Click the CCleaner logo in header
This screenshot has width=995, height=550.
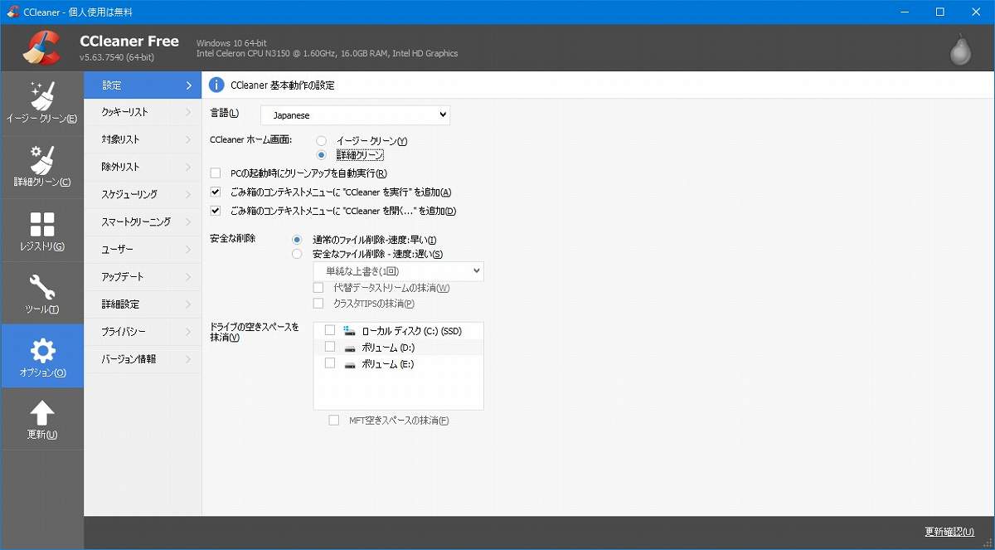click(41, 47)
